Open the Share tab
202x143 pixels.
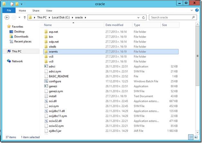36,11
